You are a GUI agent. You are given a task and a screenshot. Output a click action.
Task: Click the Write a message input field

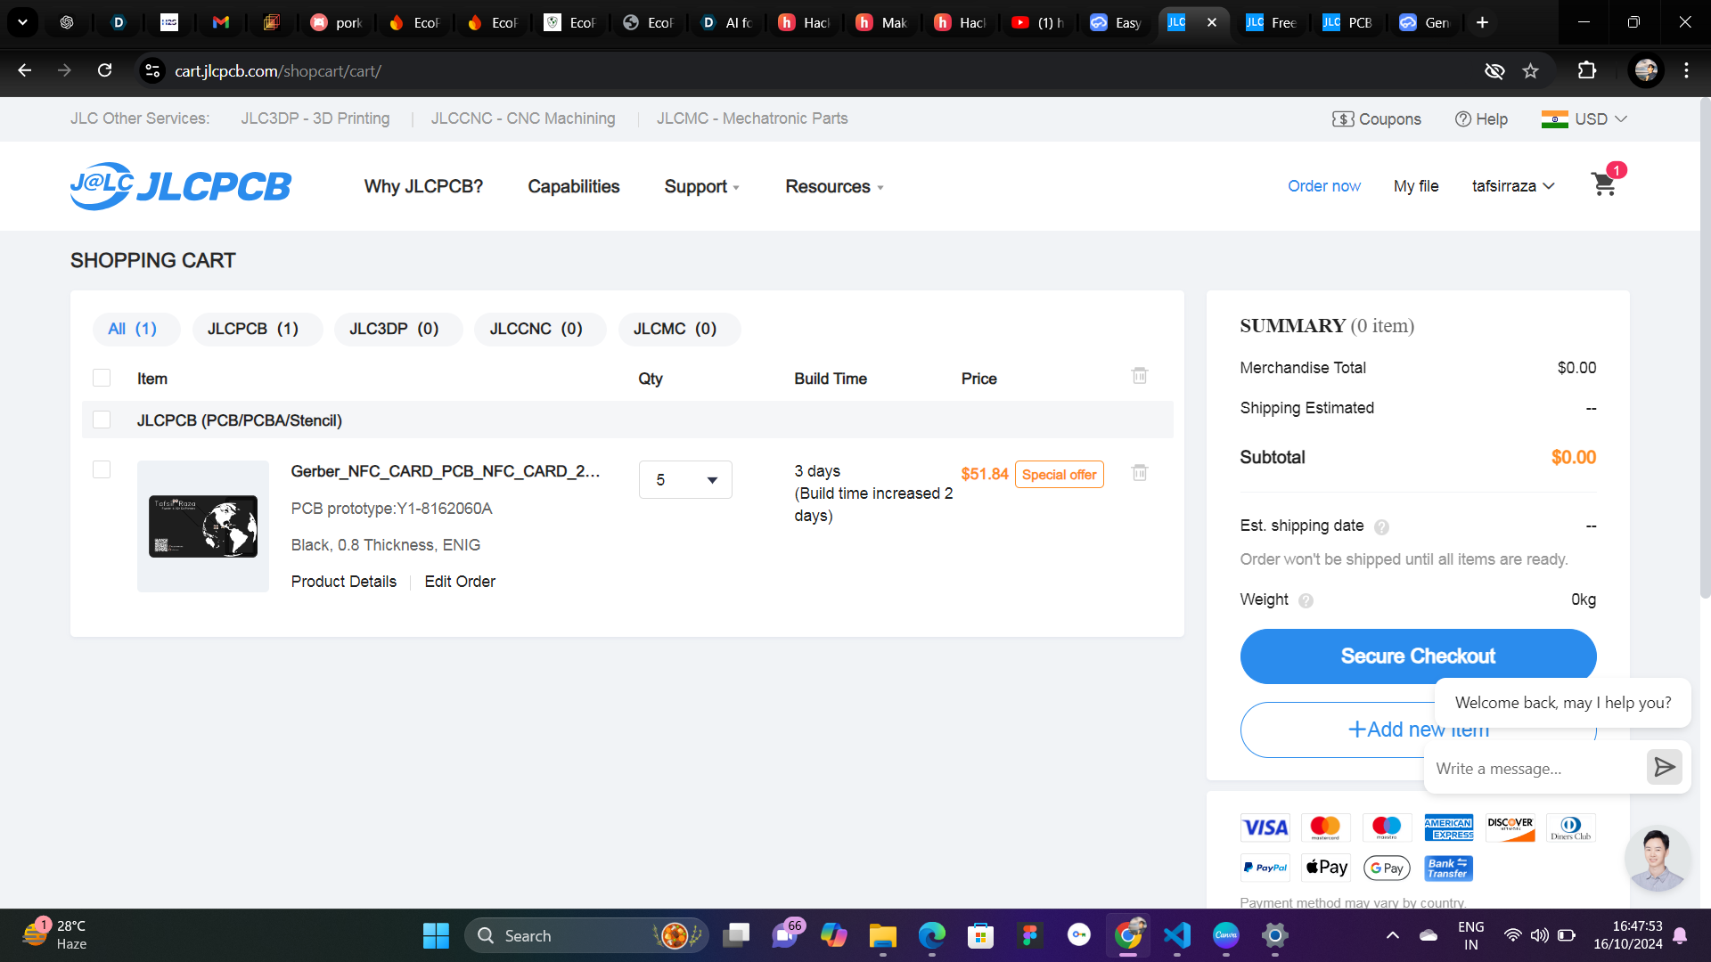[x=1533, y=768]
